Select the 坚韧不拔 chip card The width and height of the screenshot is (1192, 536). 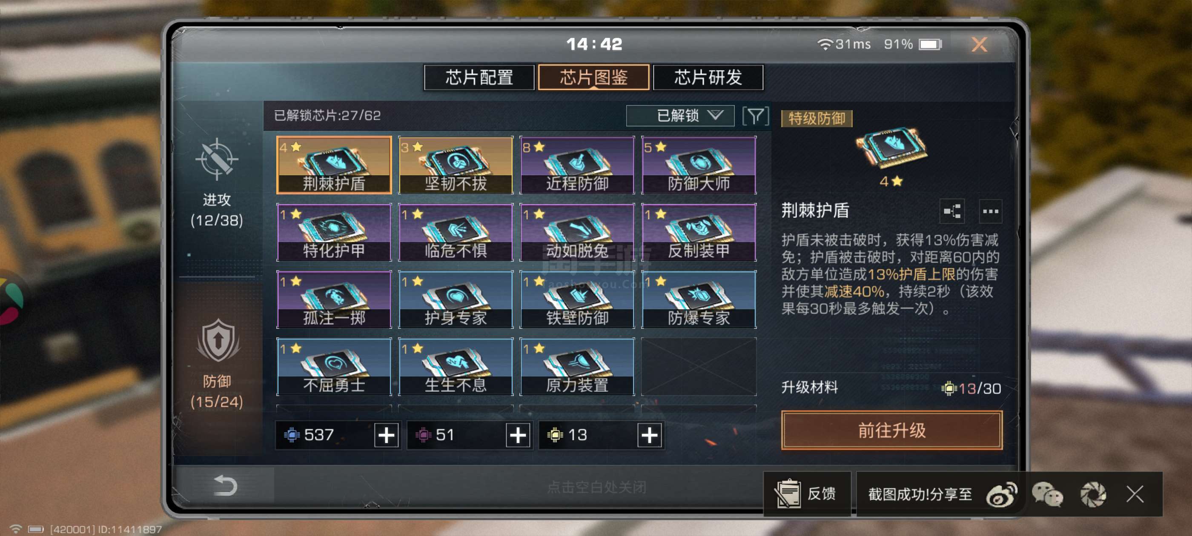[x=456, y=165]
